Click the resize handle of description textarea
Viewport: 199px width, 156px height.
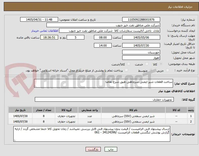coord(35,86)
